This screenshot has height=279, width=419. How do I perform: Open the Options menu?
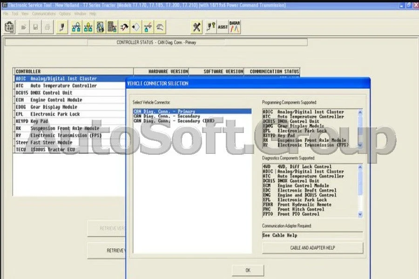tap(65, 14)
